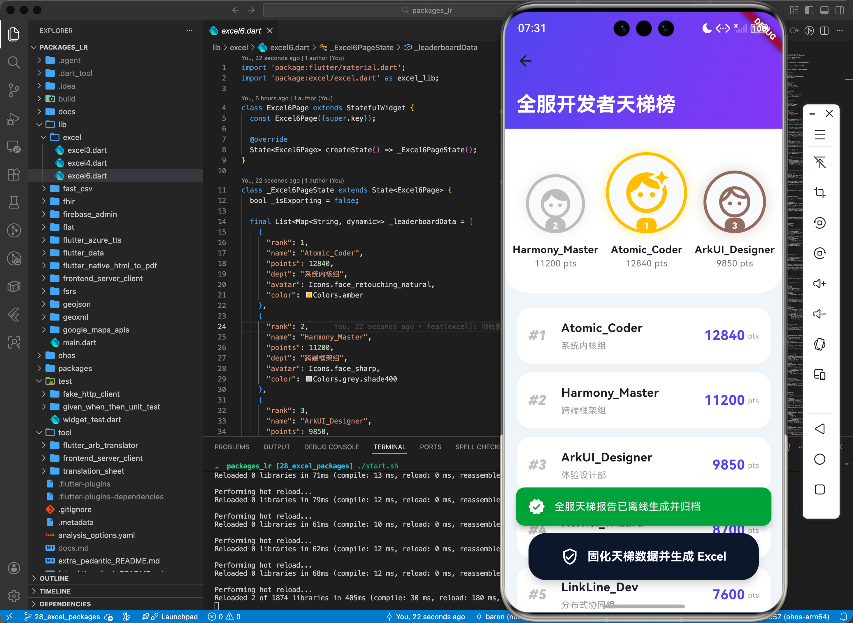Open the Extensions view

14,174
